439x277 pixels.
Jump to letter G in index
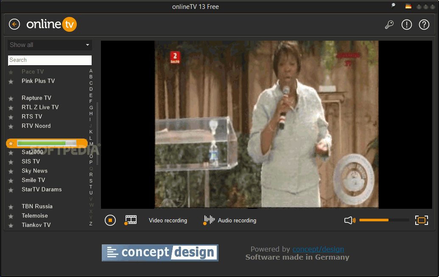tap(91, 107)
